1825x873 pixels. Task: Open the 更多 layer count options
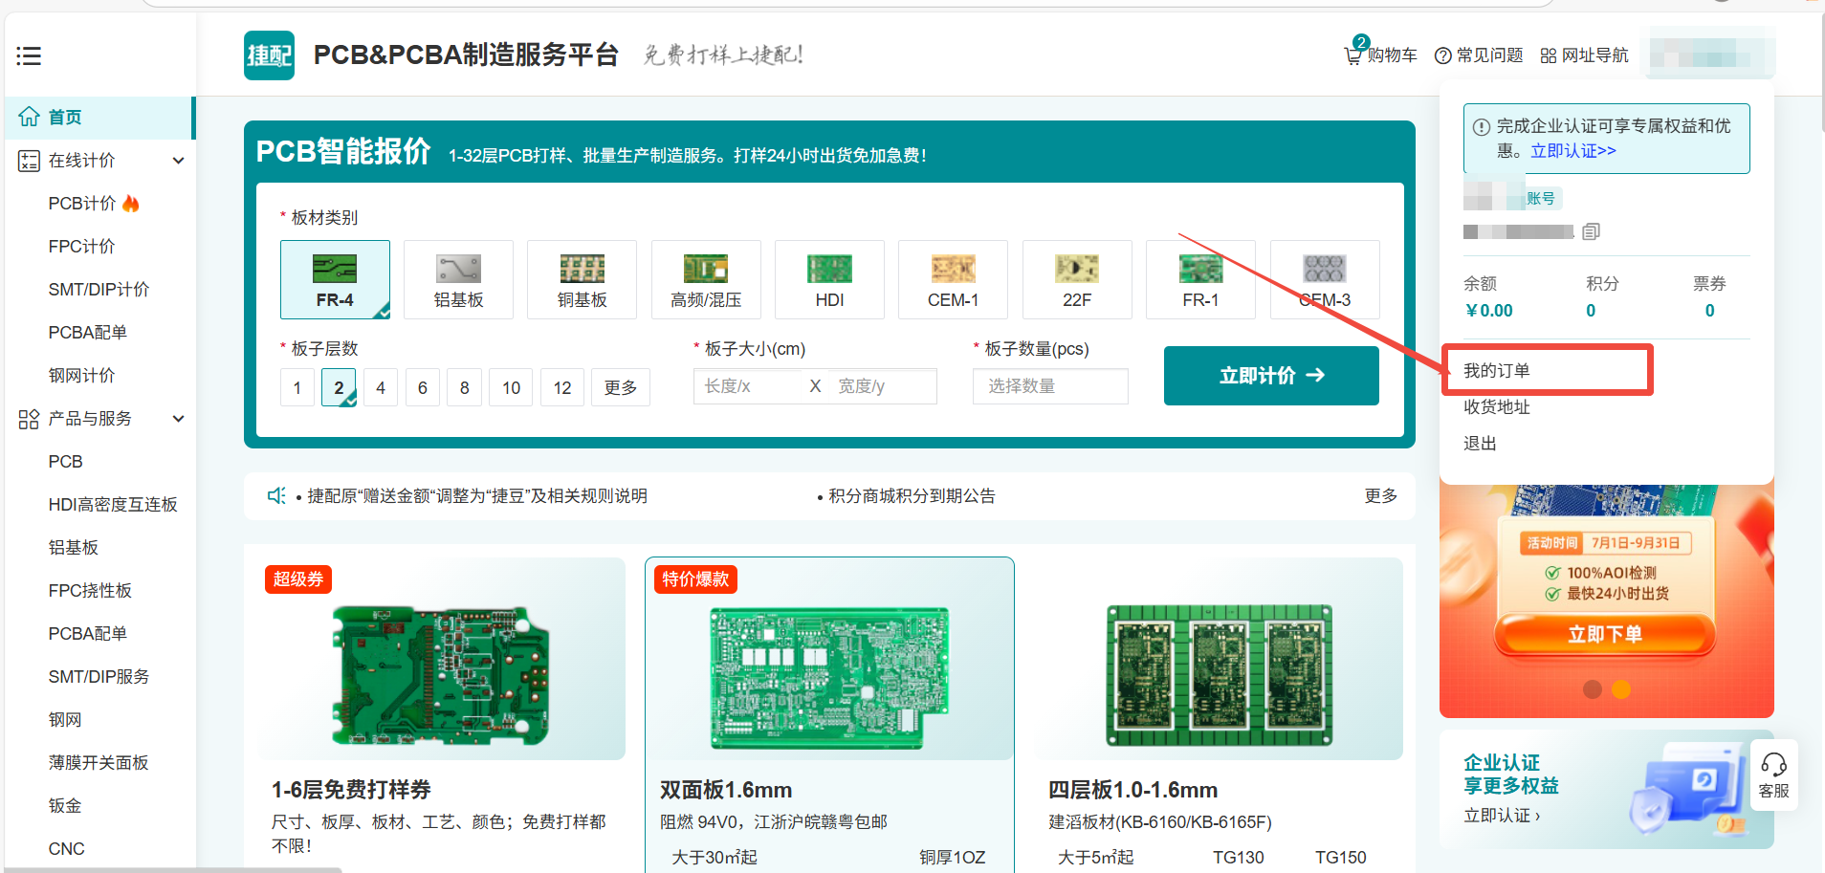click(620, 387)
